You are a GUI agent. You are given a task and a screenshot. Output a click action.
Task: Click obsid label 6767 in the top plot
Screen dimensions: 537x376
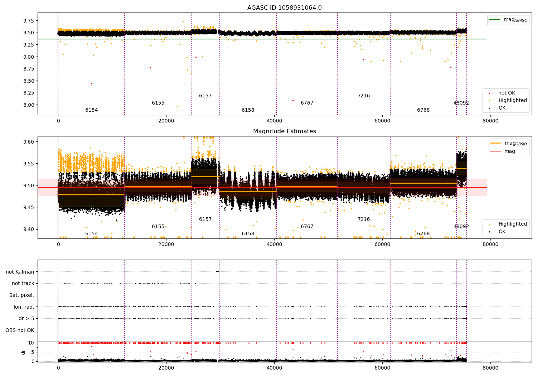307,103
